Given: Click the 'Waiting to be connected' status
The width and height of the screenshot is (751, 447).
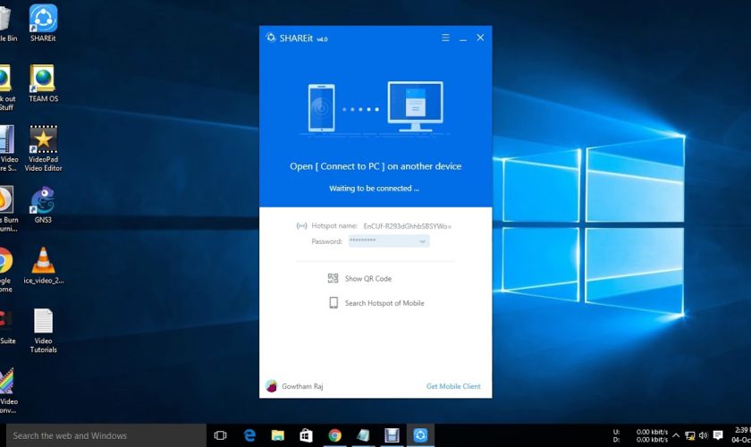Looking at the screenshot, I should point(374,189).
